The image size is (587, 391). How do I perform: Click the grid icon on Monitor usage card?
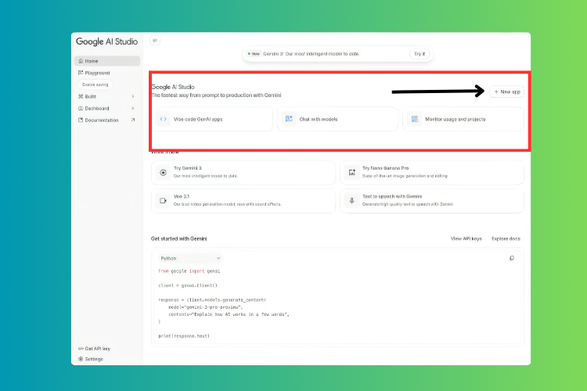(x=415, y=119)
